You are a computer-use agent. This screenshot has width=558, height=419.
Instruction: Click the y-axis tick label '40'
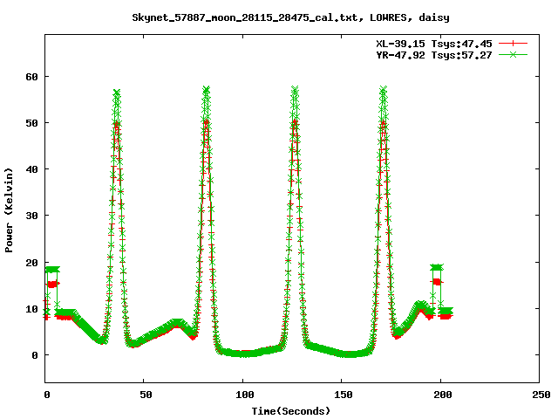click(x=31, y=169)
